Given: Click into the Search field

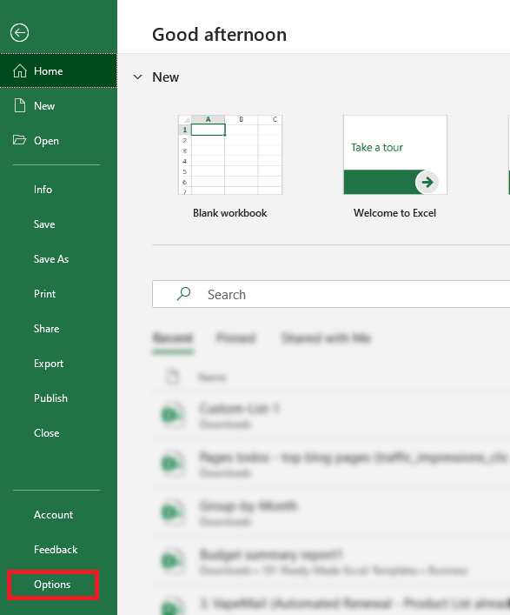Looking at the screenshot, I should 331,294.
